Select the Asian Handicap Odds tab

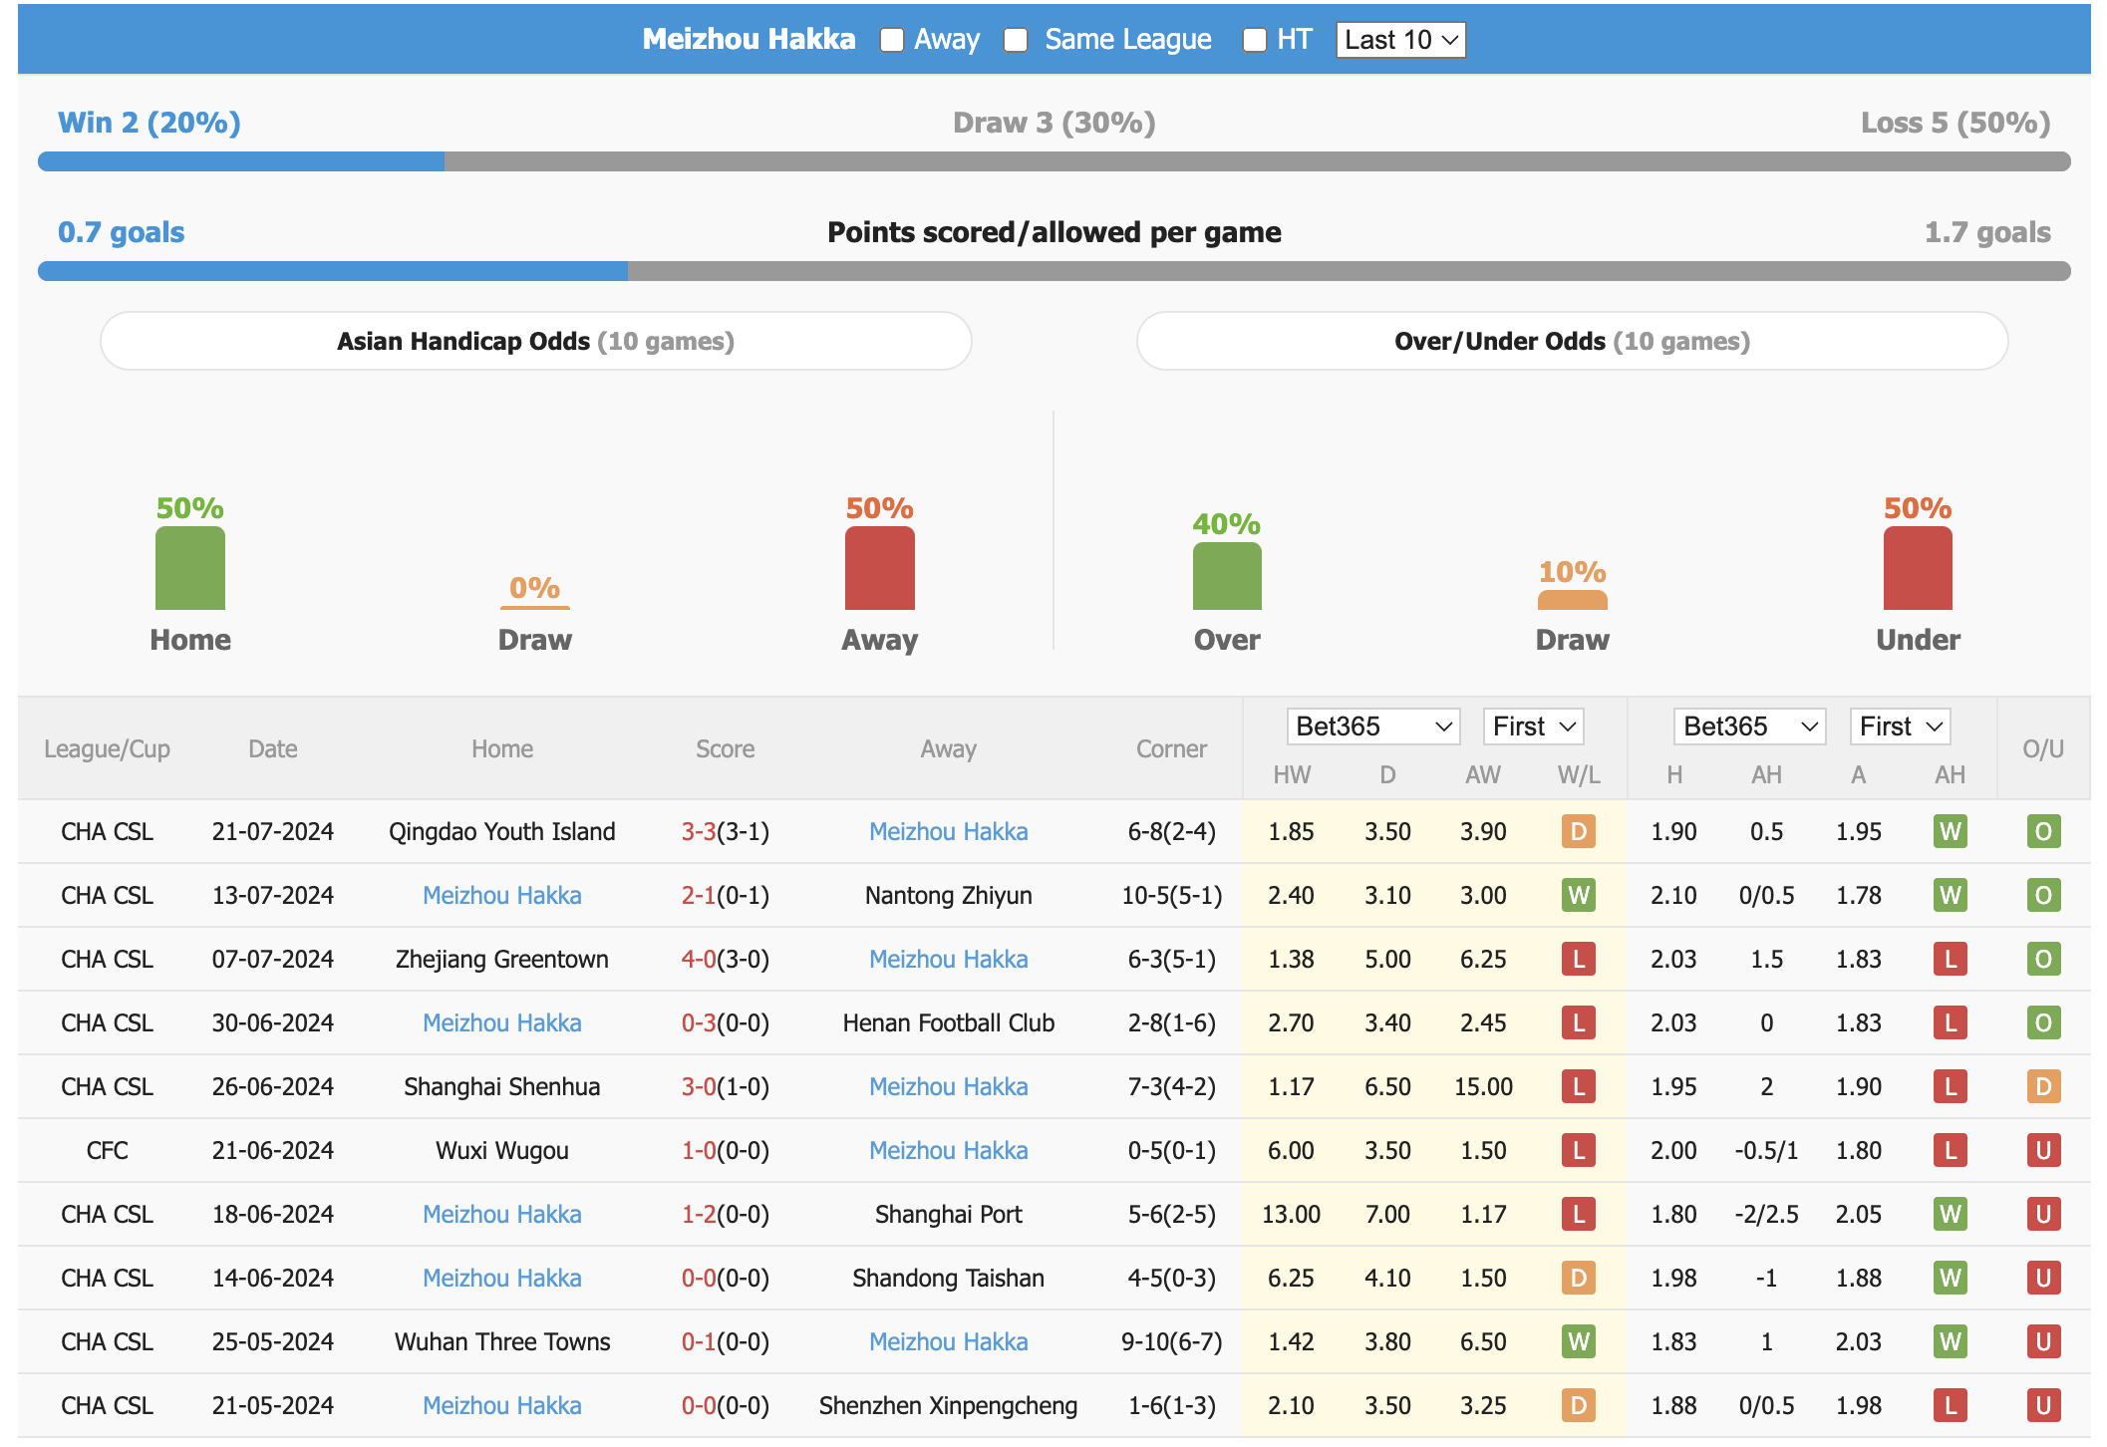click(x=536, y=341)
